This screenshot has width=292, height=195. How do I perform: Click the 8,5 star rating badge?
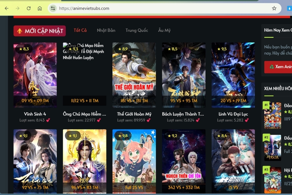click(x=172, y=49)
